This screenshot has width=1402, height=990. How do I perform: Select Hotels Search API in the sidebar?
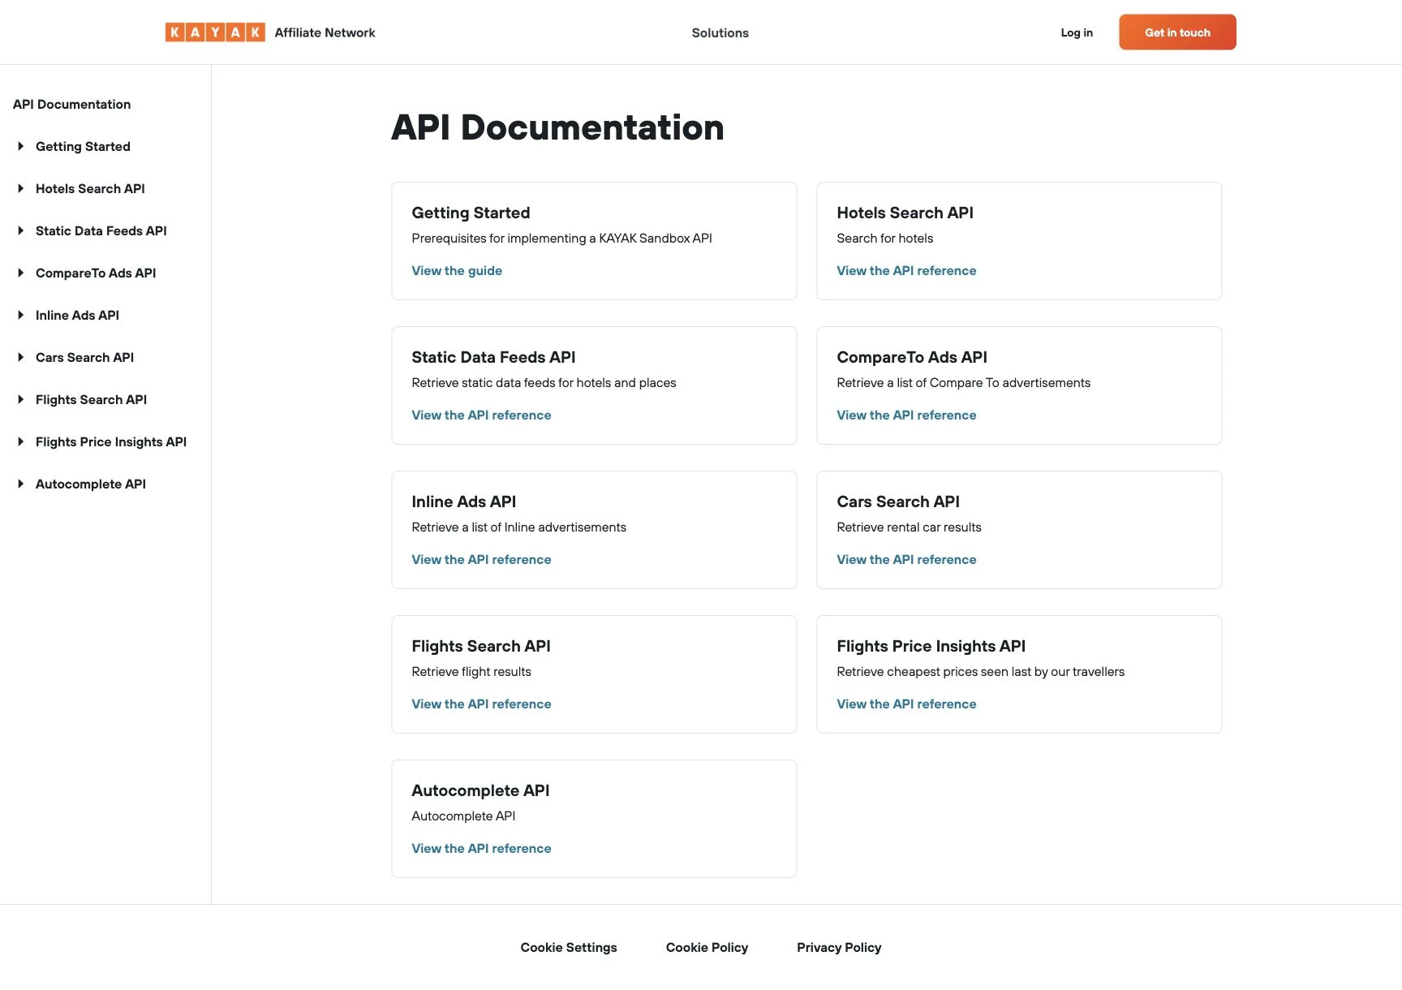[x=90, y=188]
